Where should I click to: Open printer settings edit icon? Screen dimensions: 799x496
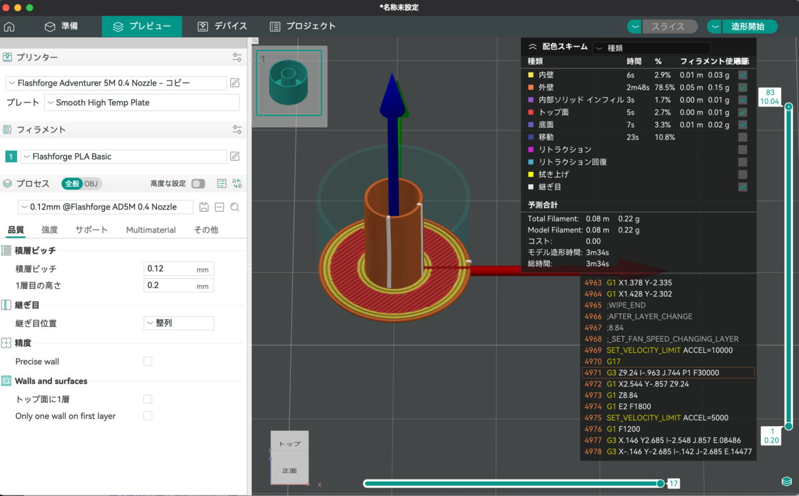(x=234, y=83)
